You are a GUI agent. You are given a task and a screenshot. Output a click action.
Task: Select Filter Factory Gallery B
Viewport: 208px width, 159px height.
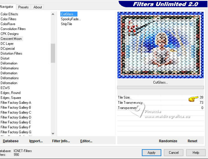[x=16, y=108]
